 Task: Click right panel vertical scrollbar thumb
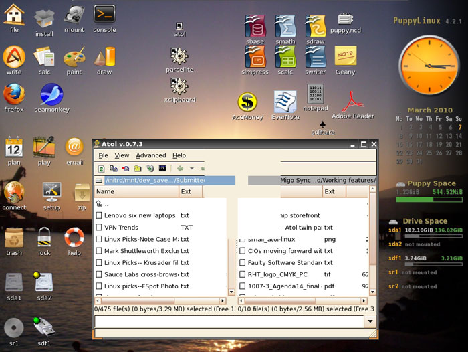click(x=372, y=229)
